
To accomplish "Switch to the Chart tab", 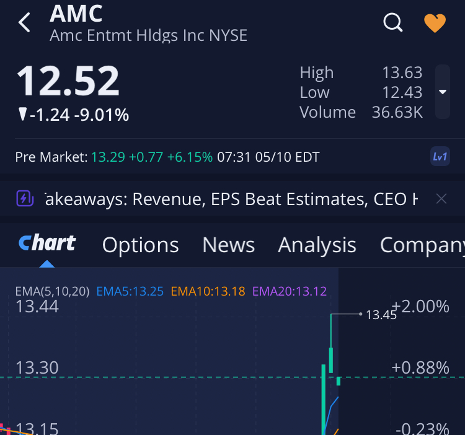I will pyautogui.click(x=47, y=244).
